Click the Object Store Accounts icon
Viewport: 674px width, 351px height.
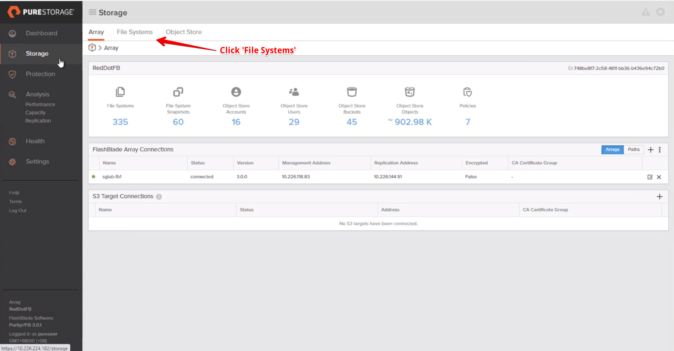pyautogui.click(x=236, y=92)
